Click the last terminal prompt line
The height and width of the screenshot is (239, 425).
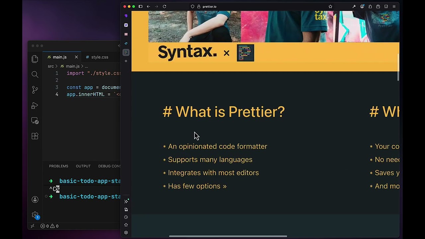coord(85,197)
